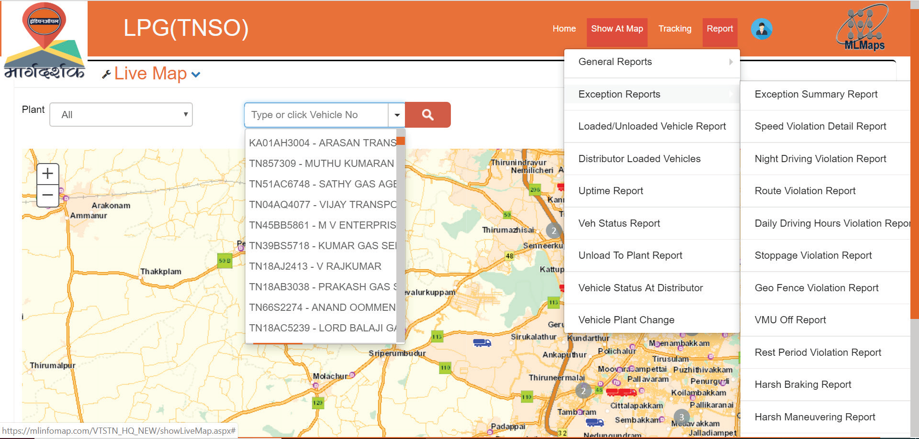919x439 pixels.
Task: Zoom in the map with plus button
Action: [x=48, y=174]
